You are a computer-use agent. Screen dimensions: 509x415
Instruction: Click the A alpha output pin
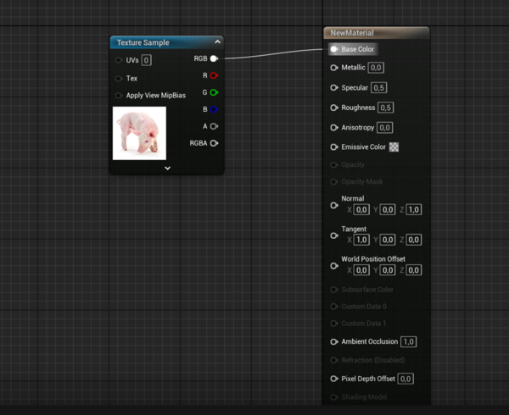coord(214,126)
